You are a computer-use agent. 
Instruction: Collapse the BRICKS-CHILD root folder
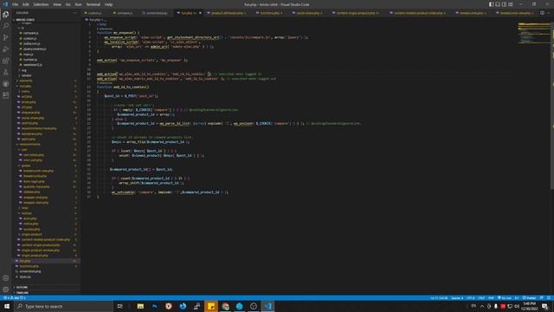pos(25,20)
